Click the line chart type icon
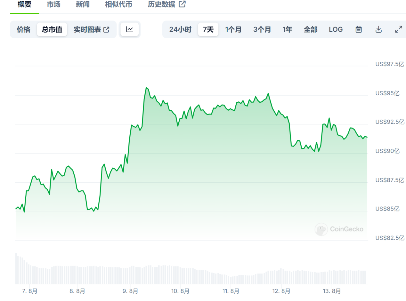Screen dimensions: 406x301 pyautogui.click(x=130, y=29)
